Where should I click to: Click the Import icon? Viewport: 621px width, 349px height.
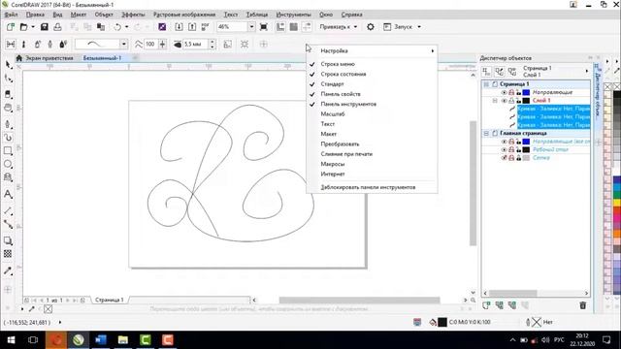coord(179,27)
